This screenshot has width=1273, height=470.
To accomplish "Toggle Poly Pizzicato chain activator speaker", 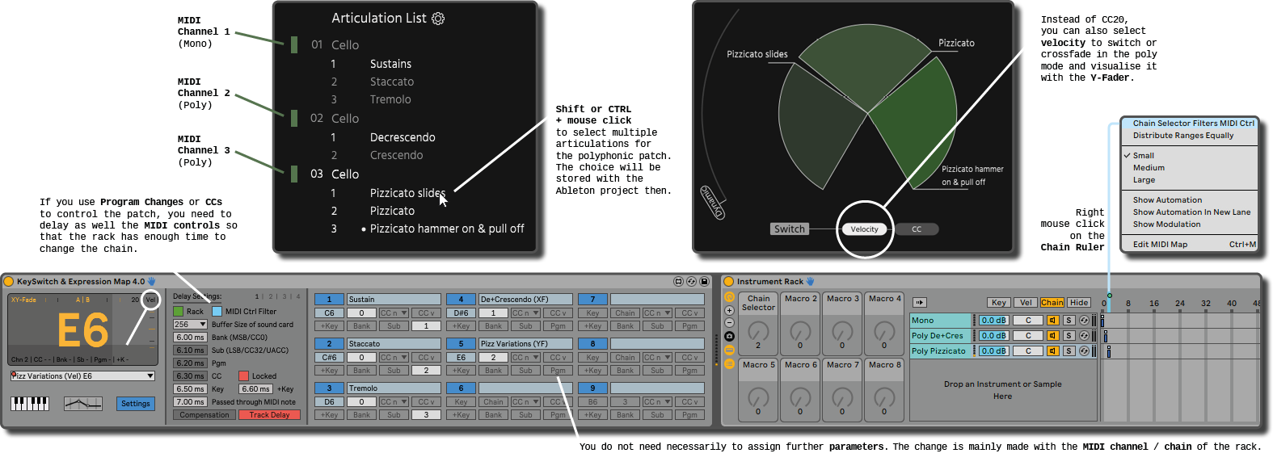I will click(x=1052, y=351).
